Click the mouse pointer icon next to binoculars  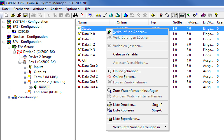point(82,15)
